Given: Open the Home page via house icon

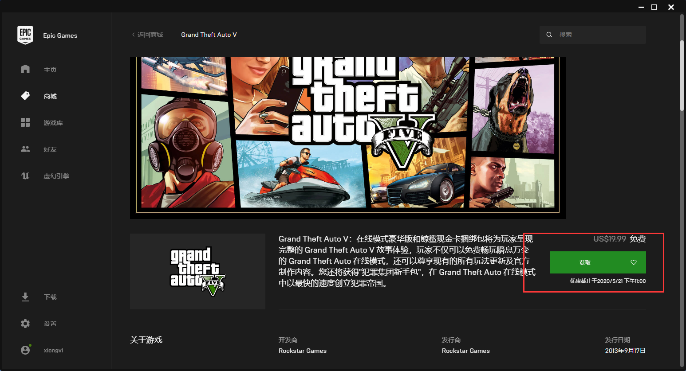Looking at the screenshot, I should pyautogui.click(x=25, y=69).
